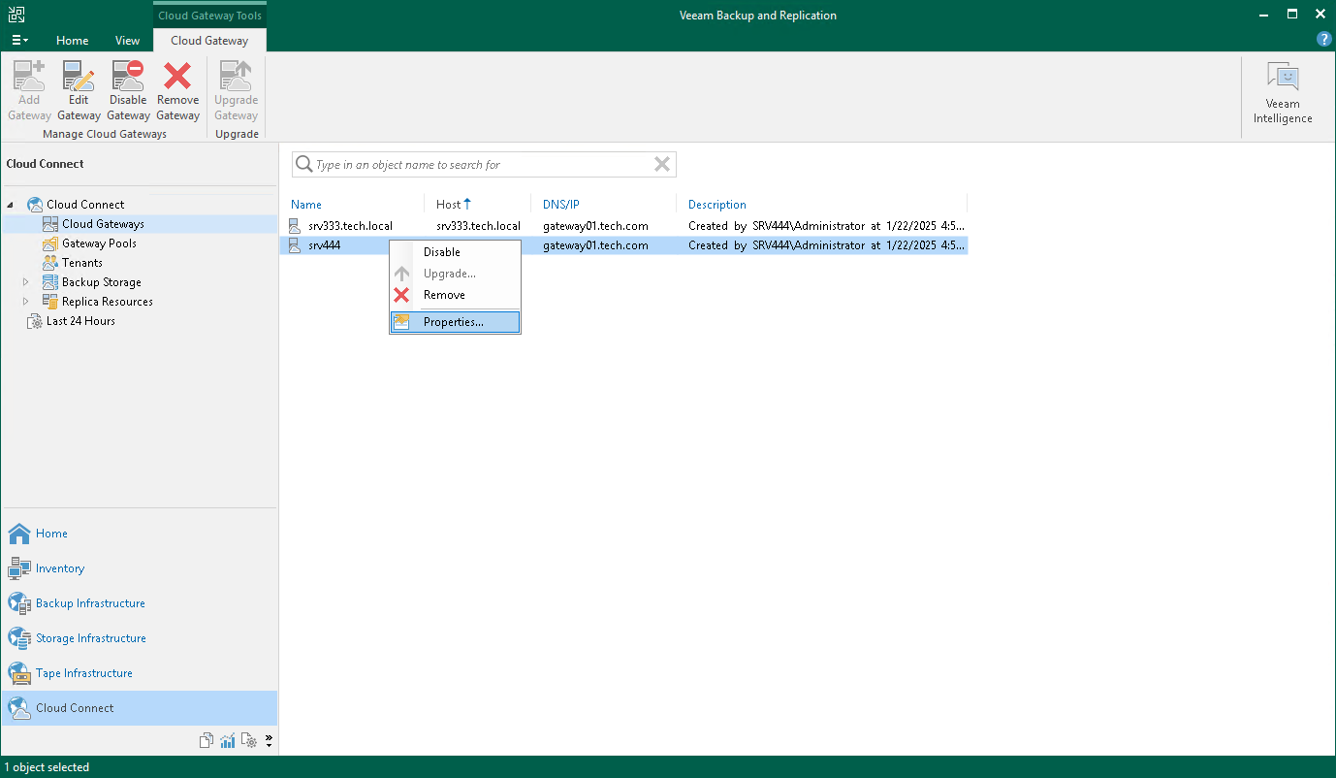The image size is (1336, 778).
Task: Open Veeam Intelligence from the ribbon
Action: click(x=1282, y=92)
